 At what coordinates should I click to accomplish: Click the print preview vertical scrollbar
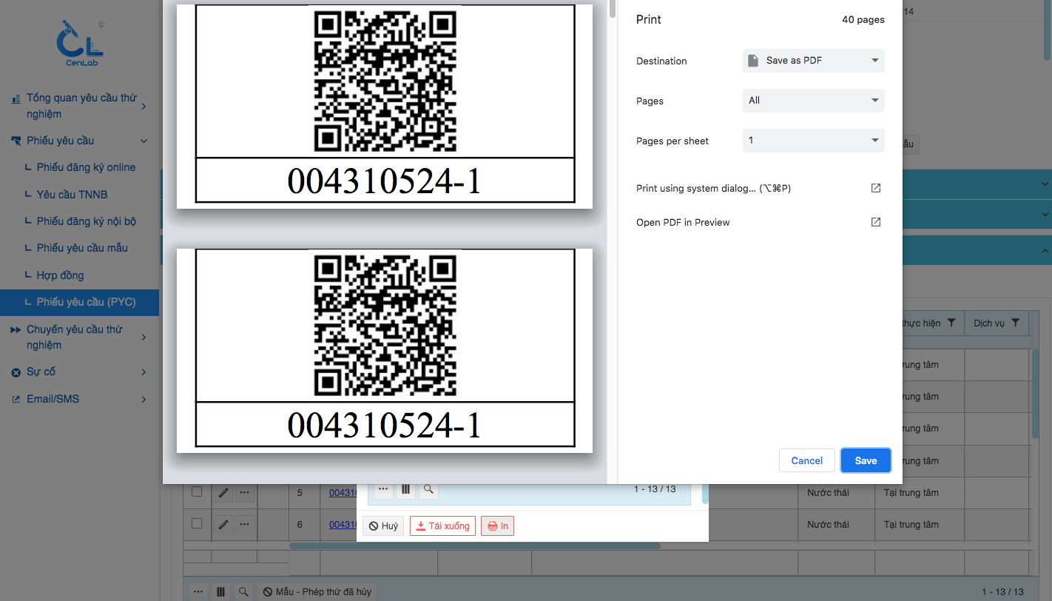[x=612, y=9]
